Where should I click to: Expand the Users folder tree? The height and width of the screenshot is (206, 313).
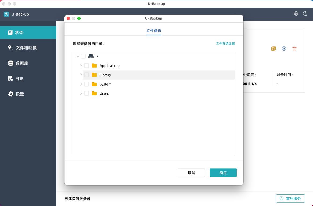click(x=81, y=93)
